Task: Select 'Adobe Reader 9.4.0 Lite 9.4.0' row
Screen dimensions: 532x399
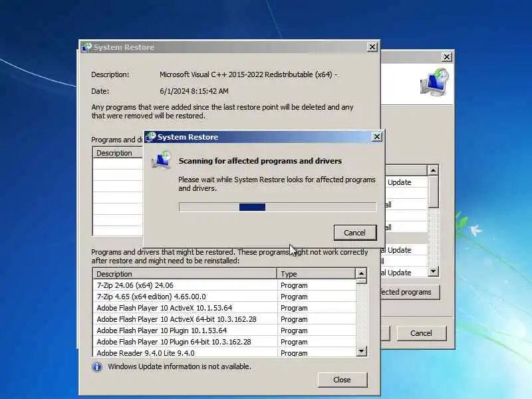Action: click(x=224, y=352)
